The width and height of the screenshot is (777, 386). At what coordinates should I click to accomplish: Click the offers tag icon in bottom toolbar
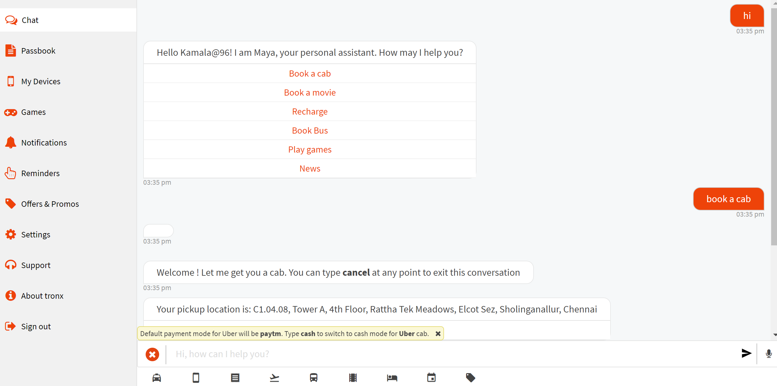470,377
